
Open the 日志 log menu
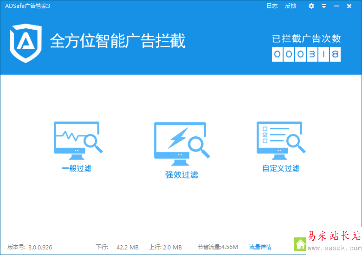click(x=272, y=6)
